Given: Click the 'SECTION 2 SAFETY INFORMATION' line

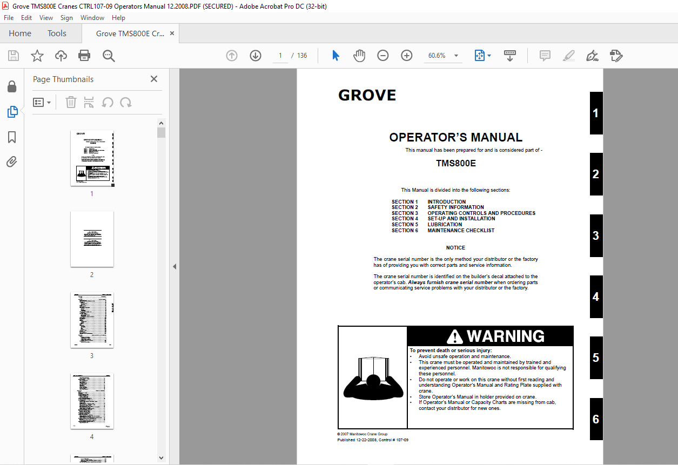Looking at the screenshot, I should (438, 207).
